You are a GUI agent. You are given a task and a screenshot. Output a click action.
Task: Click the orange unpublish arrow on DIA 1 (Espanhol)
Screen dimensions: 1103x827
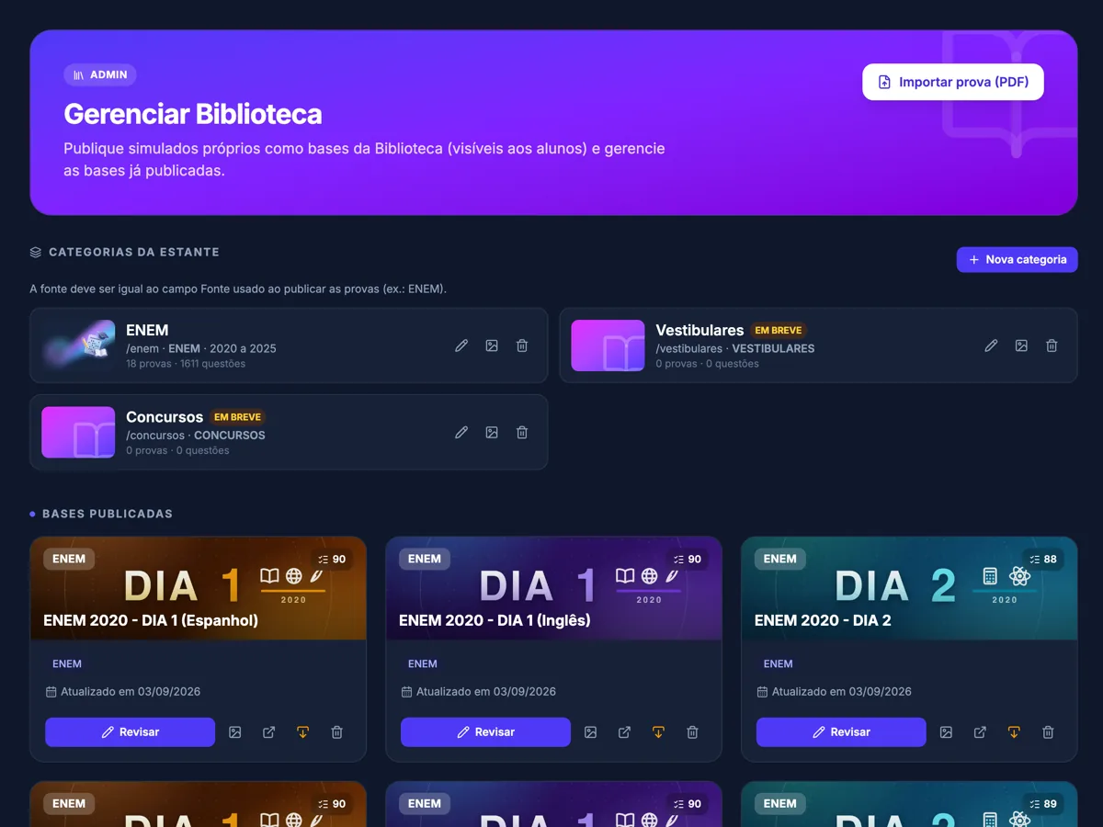pos(302,732)
